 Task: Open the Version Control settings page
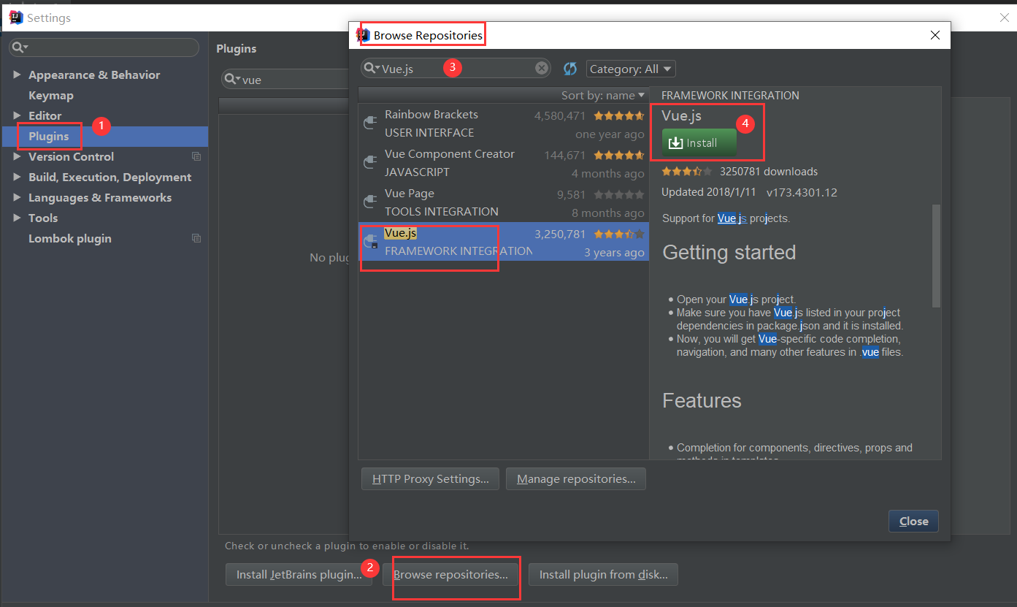click(x=71, y=156)
